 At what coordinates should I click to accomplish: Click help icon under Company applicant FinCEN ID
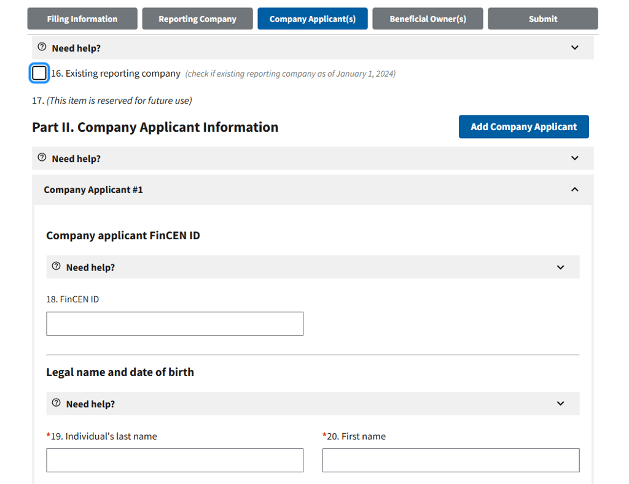click(x=56, y=267)
